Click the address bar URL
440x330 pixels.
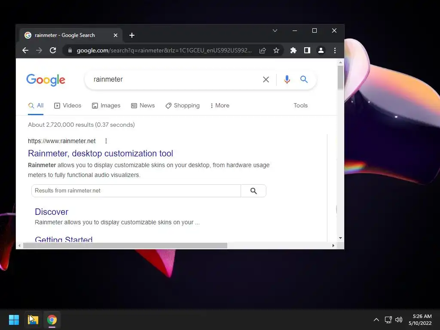164,51
